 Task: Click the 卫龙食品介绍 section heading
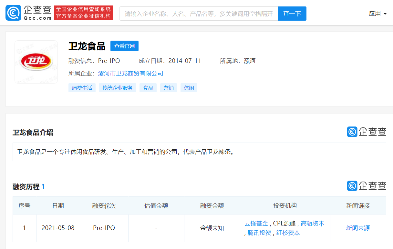[x=33, y=133]
